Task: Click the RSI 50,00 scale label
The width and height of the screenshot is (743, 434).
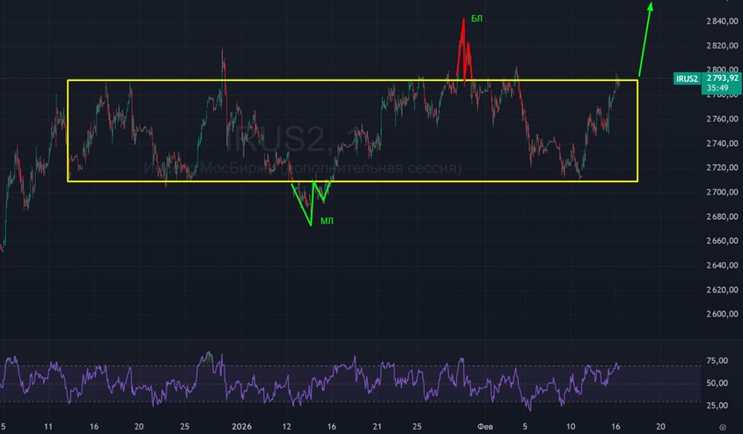Action: point(717,383)
